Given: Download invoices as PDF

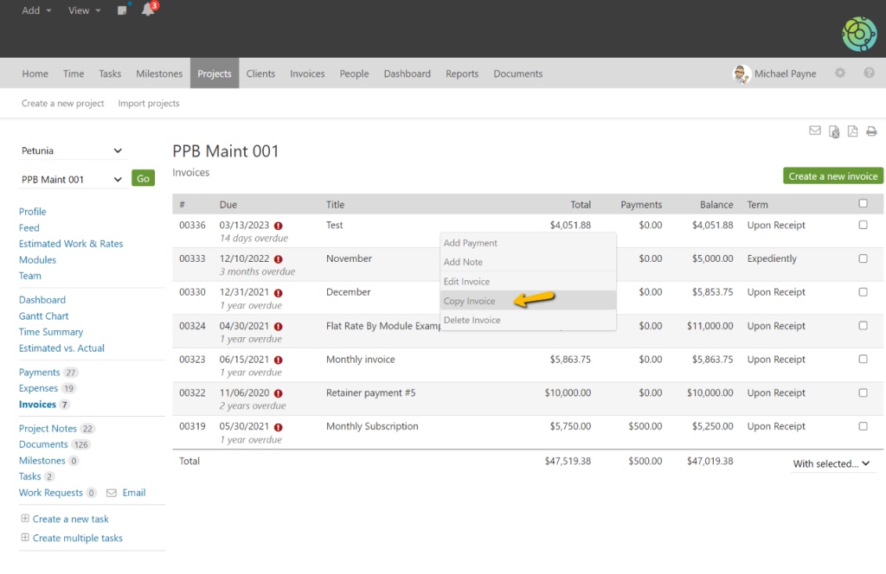Looking at the screenshot, I should [852, 131].
